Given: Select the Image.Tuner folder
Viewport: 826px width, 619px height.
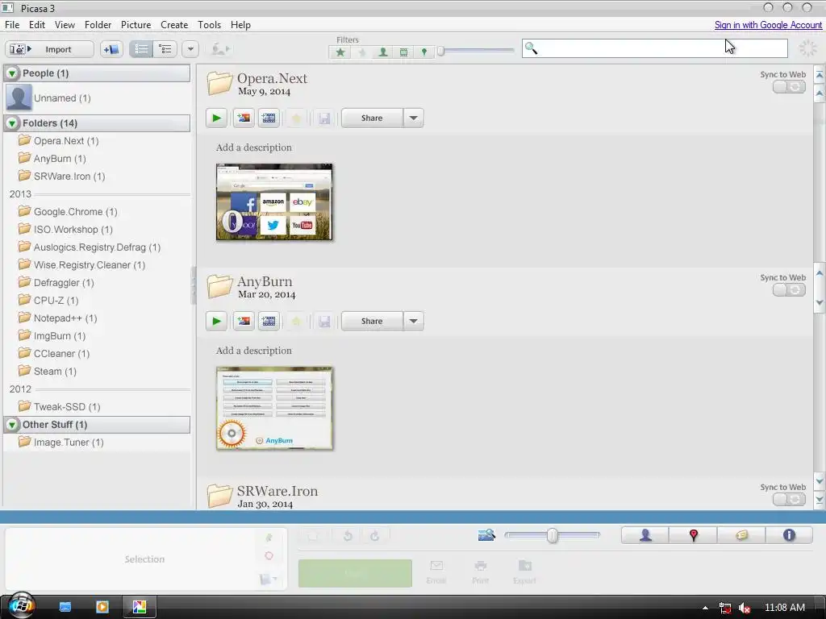Looking at the screenshot, I should 69,442.
